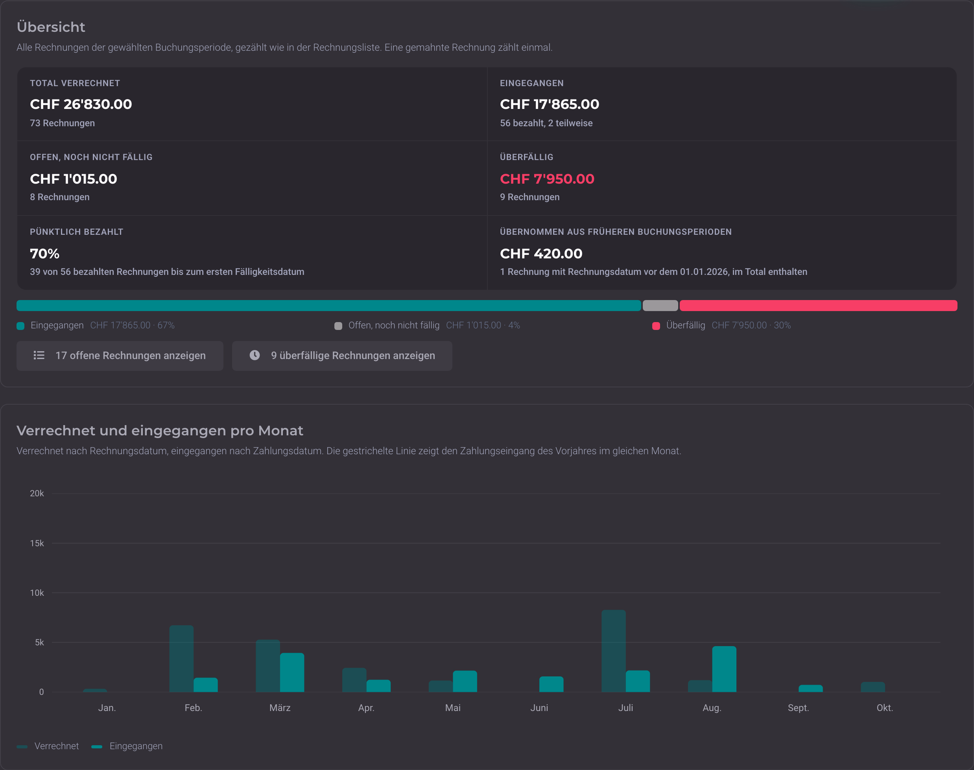This screenshot has width=974, height=770.
Task: Click the 'CHF 26'830.00' total verrechnet value
Action: click(81, 104)
